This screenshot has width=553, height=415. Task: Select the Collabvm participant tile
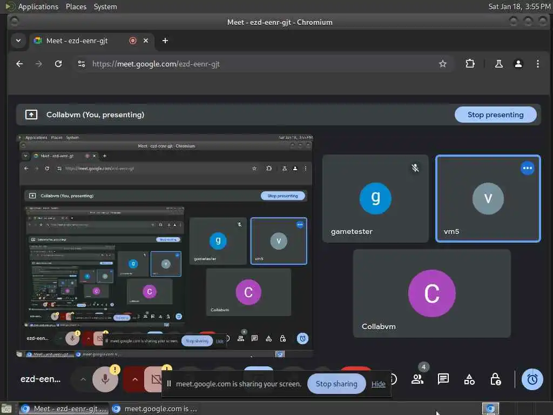(x=431, y=293)
